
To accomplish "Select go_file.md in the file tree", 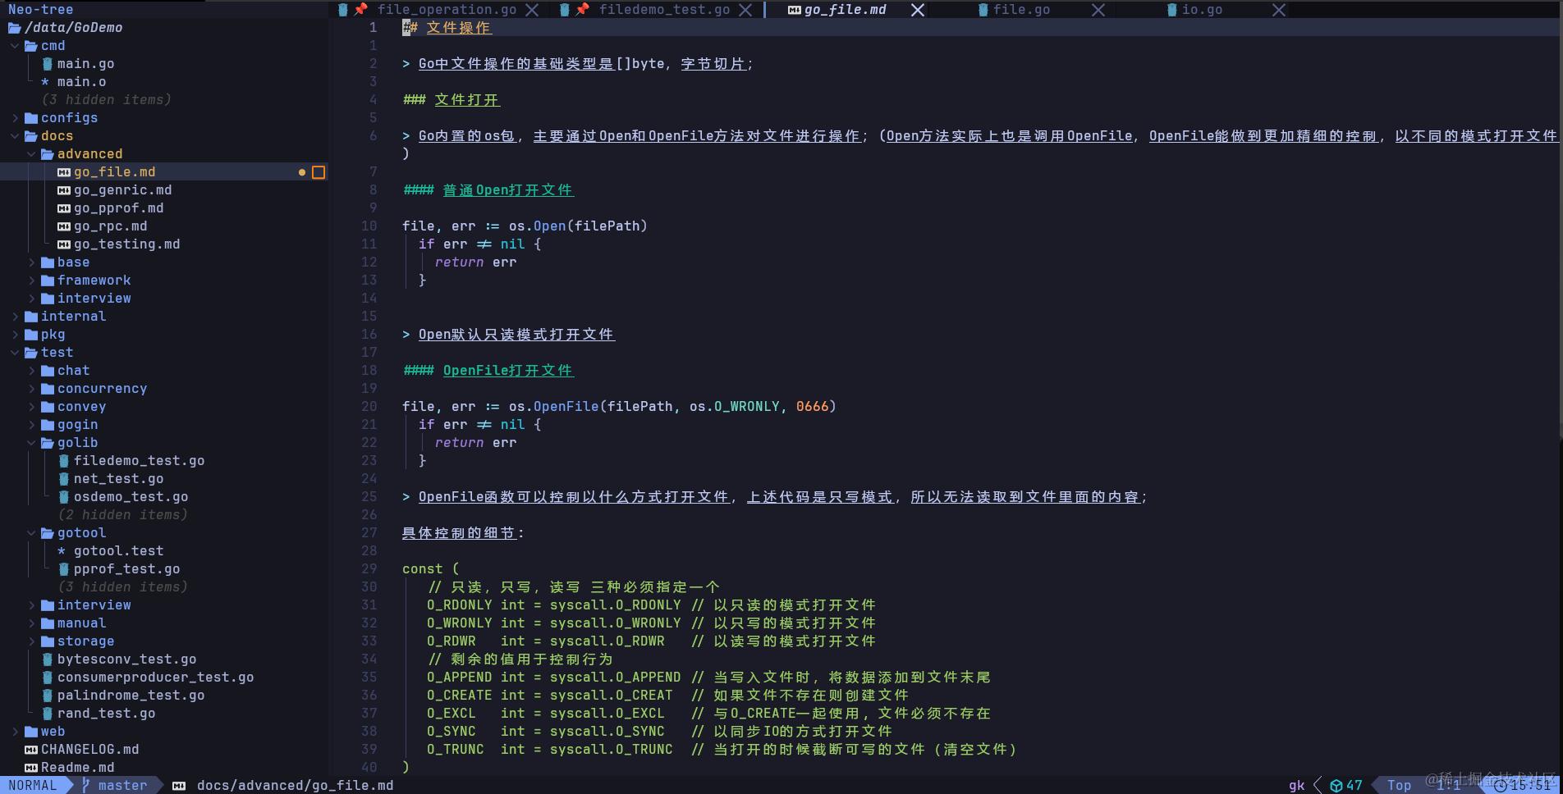I will 114,172.
